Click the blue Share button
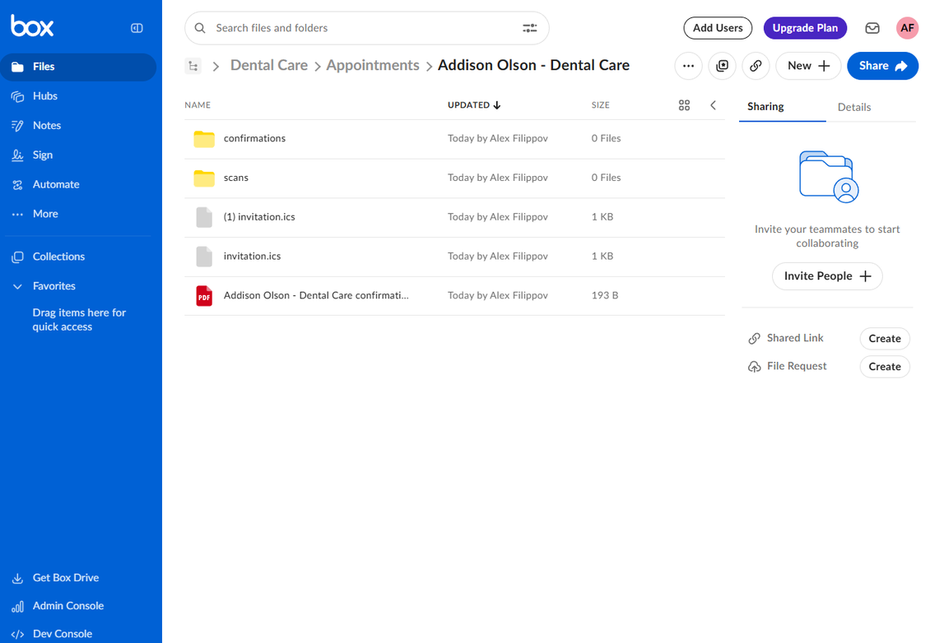This screenshot has width=930, height=643. coord(882,66)
